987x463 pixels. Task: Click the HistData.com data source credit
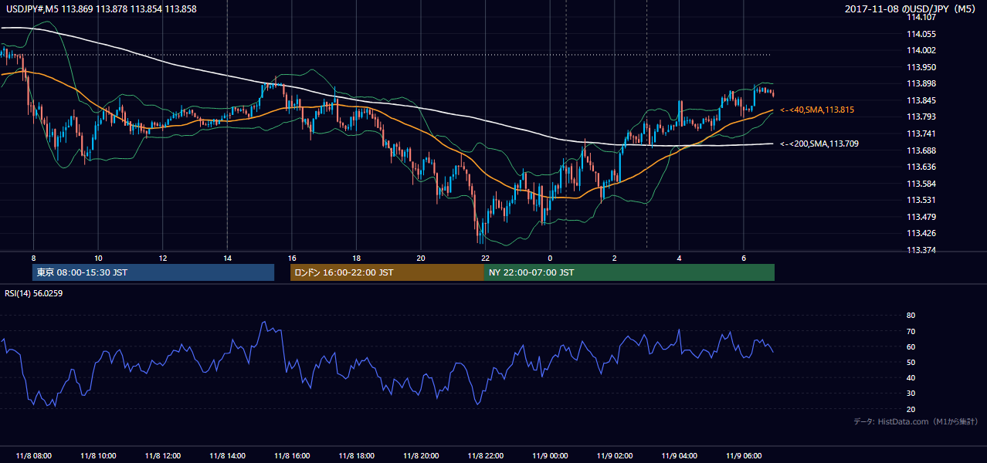click(x=916, y=421)
